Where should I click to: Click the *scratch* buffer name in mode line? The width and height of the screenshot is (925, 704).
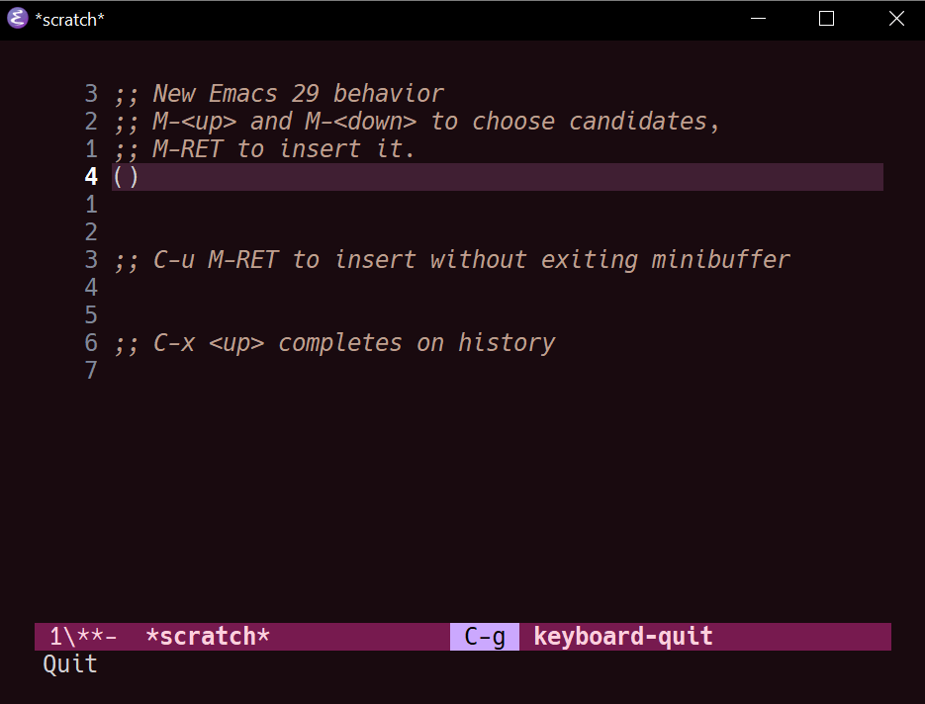pos(208,637)
